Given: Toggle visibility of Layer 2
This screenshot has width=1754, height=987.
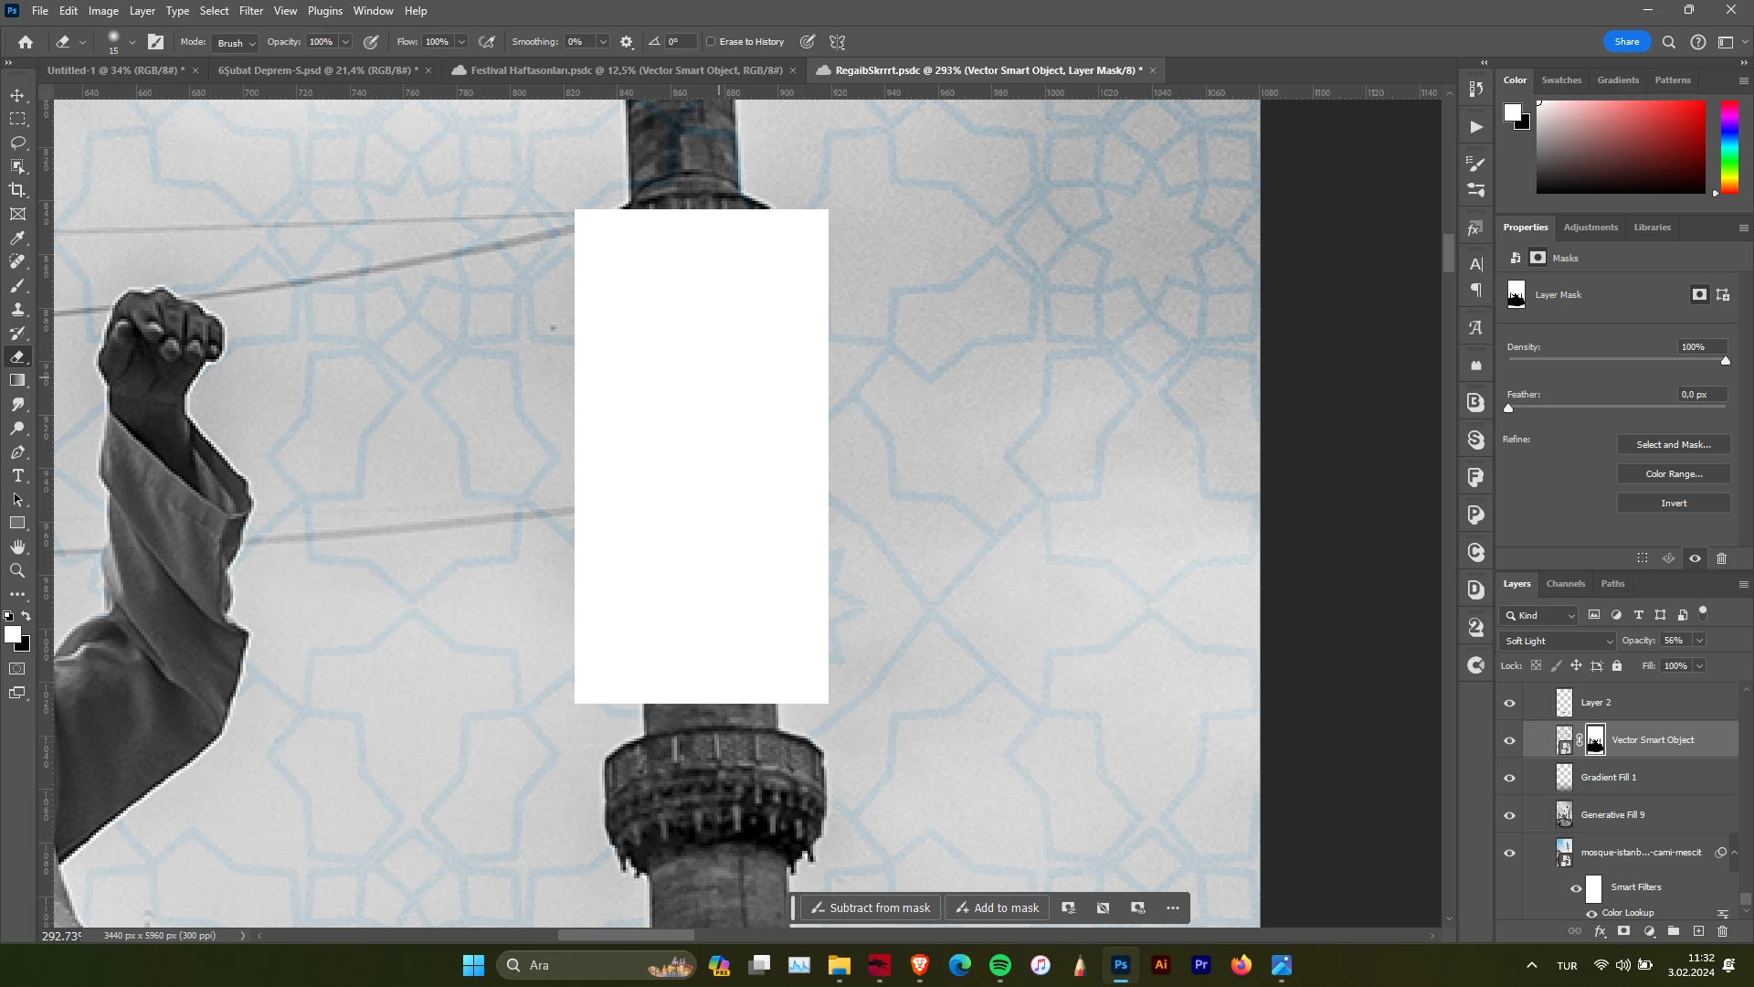Looking at the screenshot, I should (x=1509, y=703).
